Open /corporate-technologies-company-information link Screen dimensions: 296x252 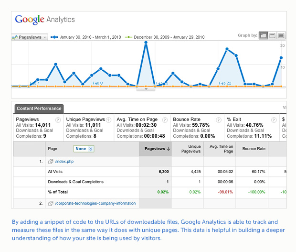(95, 203)
